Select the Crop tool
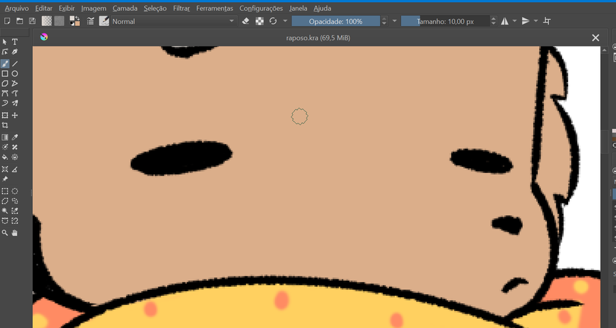Screen dimensions: 616x328 tap(5, 125)
